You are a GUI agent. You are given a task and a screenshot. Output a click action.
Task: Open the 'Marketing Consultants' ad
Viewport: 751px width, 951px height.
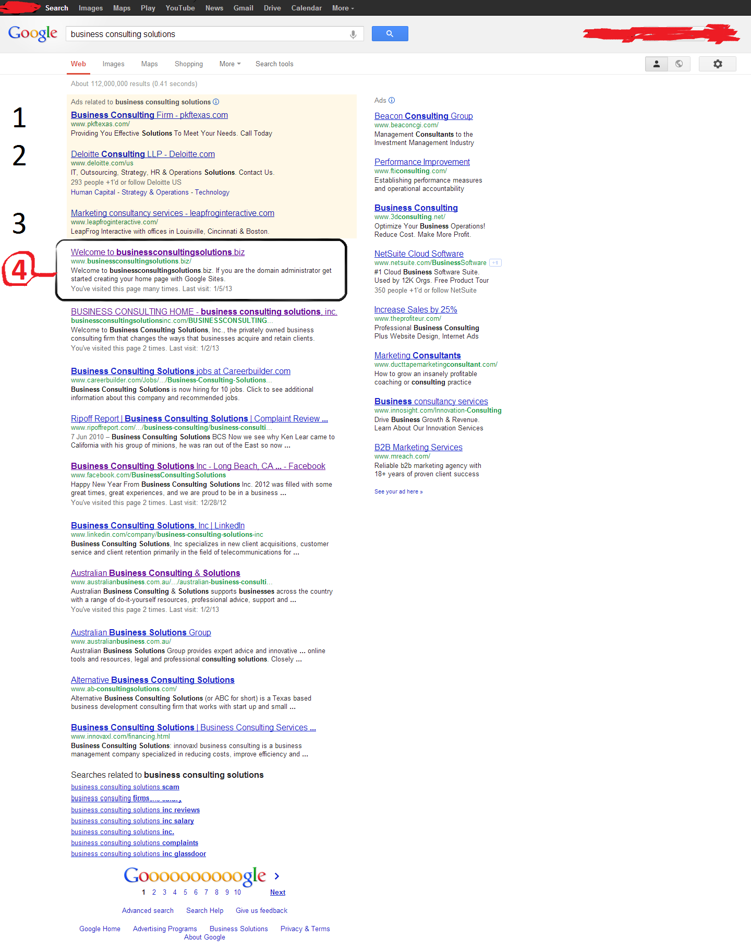coord(418,355)
